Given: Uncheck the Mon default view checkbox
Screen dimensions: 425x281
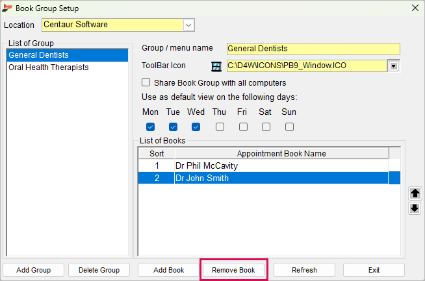Looking at the screenshot, I should click(x=150, y=127).
